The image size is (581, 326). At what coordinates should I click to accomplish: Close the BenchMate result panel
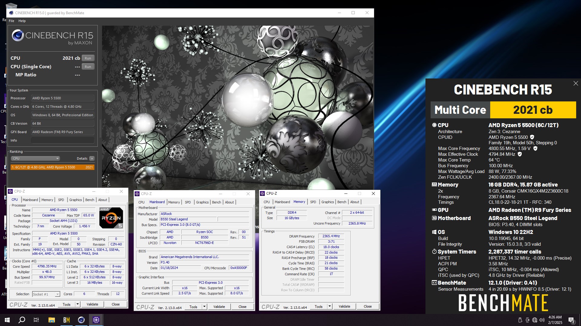coord(576,83)
